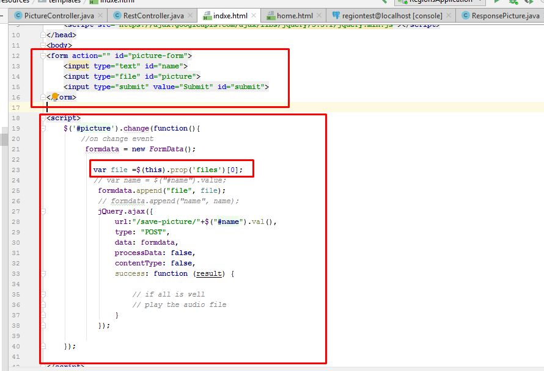Click the HTML file icon on home.html tab
Screen dimensions: 544x371
tap(271, 16)
